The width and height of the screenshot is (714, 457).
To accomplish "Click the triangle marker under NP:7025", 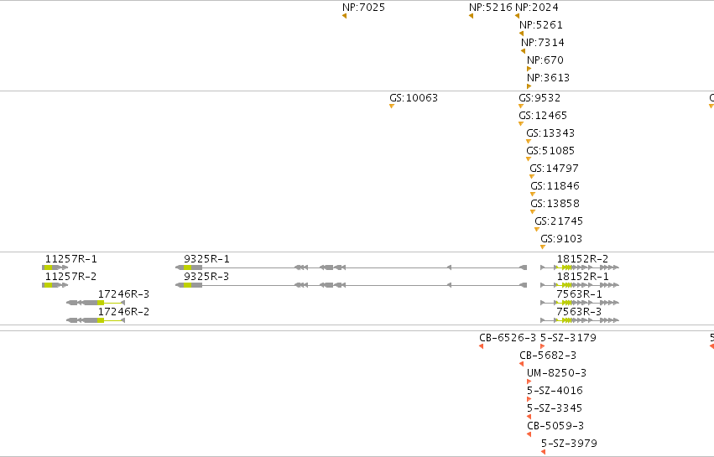I will click(x=344, y=16).
